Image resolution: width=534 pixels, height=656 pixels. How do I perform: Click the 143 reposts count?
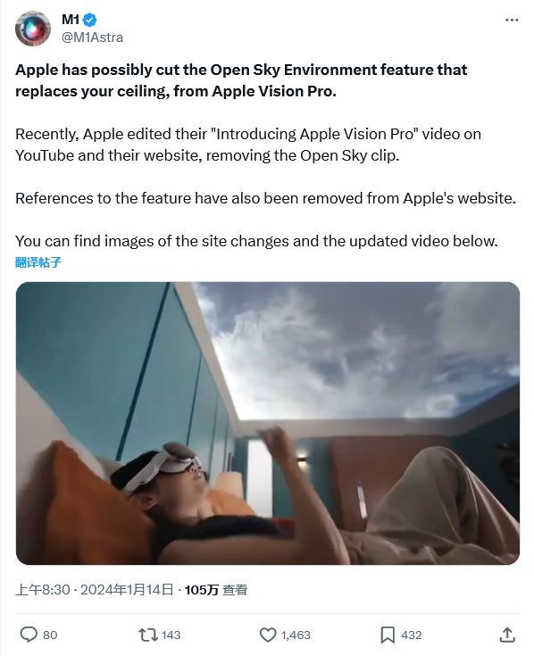[x=171, y=635]
